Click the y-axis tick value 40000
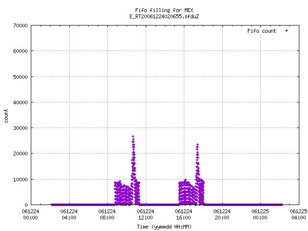 [20, 103]
